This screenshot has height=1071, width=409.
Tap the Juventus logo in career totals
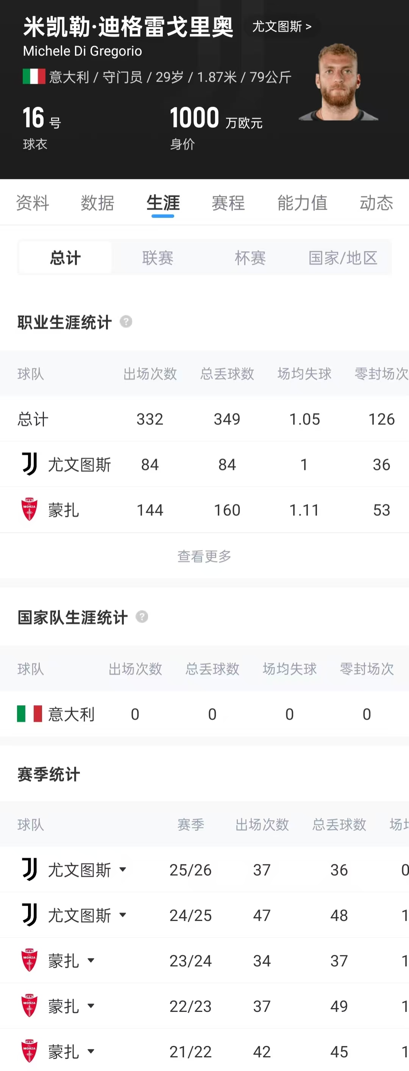click(30, 464)
